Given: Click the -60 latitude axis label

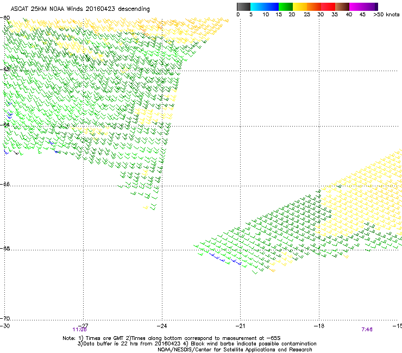Looking at the screenshot, I should 5,18.
